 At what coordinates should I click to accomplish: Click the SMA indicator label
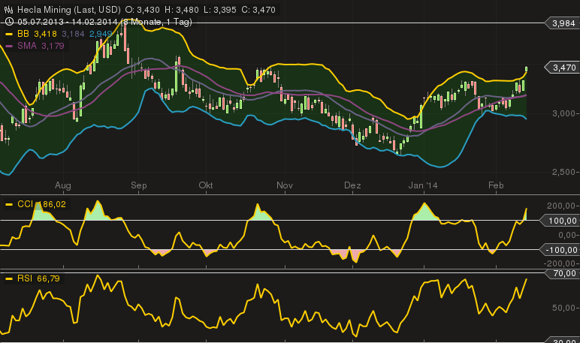coord(27,47)
